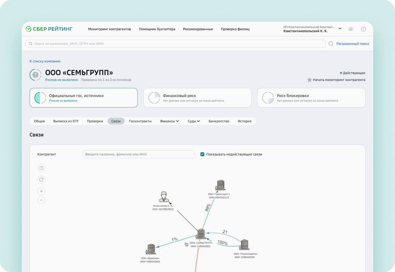Screen dimensions: 395x272
Task: Expand the Суды dropdown tab
Action: (x=194, y=121)
